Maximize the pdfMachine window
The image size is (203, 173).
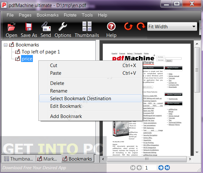177,3
